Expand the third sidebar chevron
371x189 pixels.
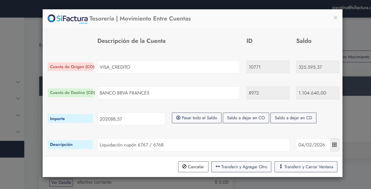click(18, 115)
